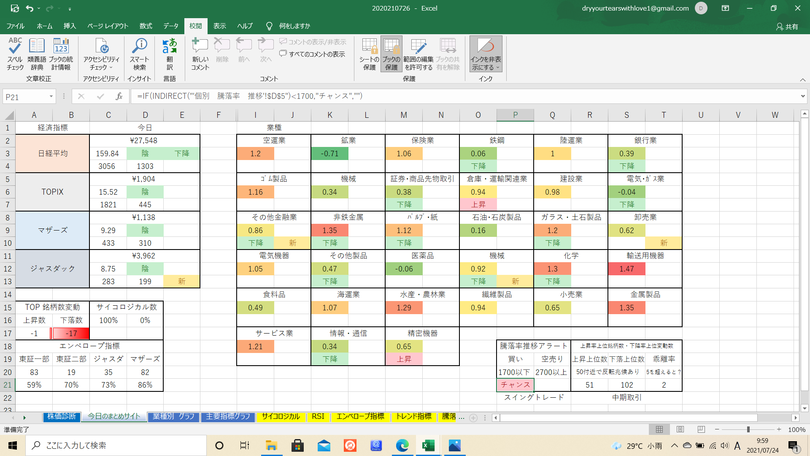Click the Protect Sheet icon

[369, 54]
